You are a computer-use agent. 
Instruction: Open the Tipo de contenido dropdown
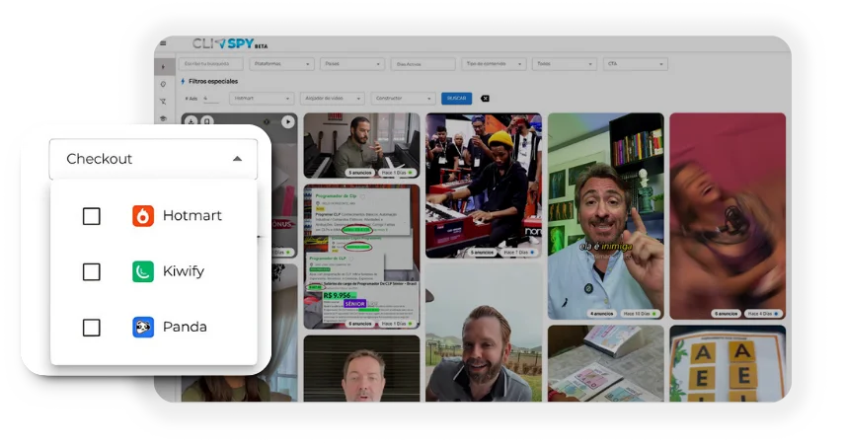tap(494, 64)
